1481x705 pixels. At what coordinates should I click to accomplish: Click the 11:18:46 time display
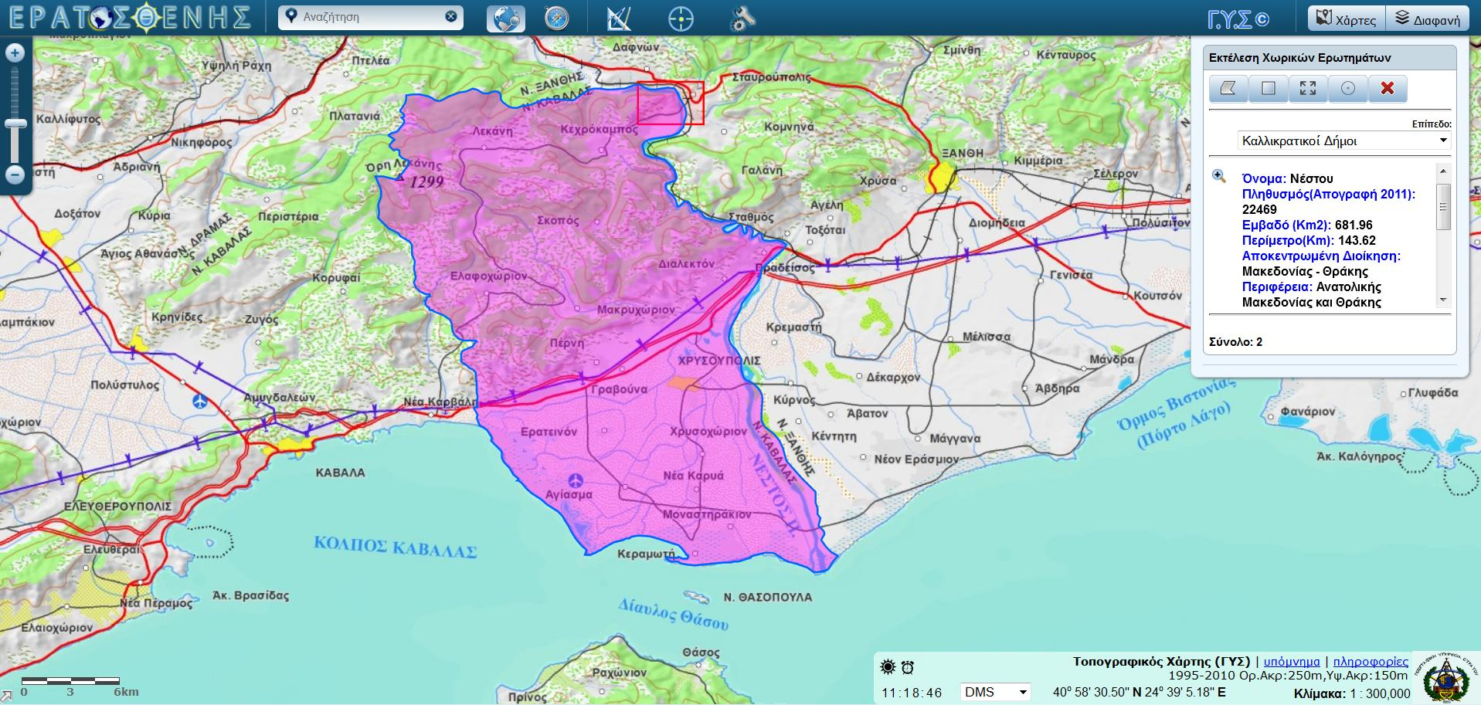coord(912,693)
